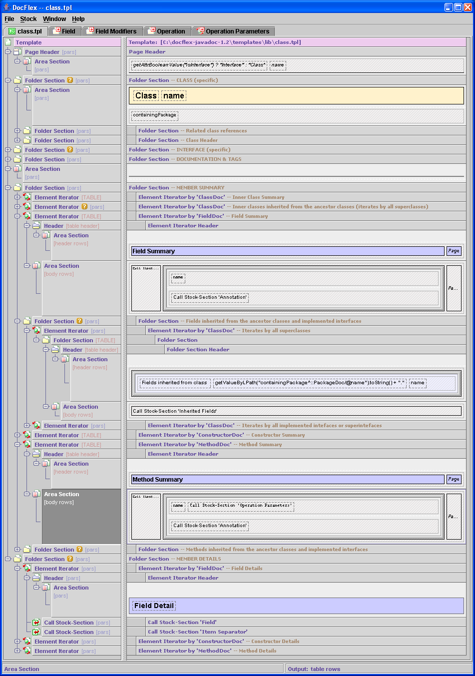The width and height of the screenshot is (475, 676).
Task: Open the Window menu
Action: (54, 19)
